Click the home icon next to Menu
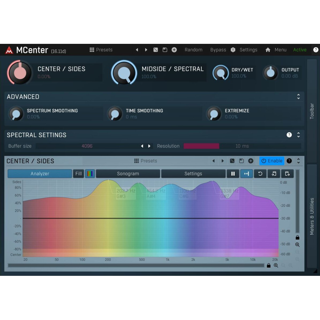Image resolution: width=320 pixels, height=320 pixels. click(268, 50)
